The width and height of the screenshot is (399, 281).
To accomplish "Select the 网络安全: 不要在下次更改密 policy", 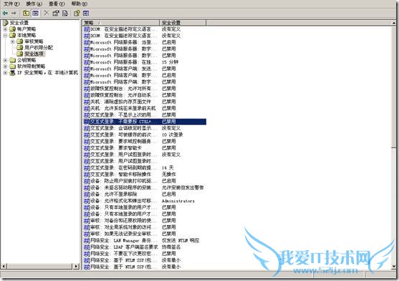I will tap(121, 254).
